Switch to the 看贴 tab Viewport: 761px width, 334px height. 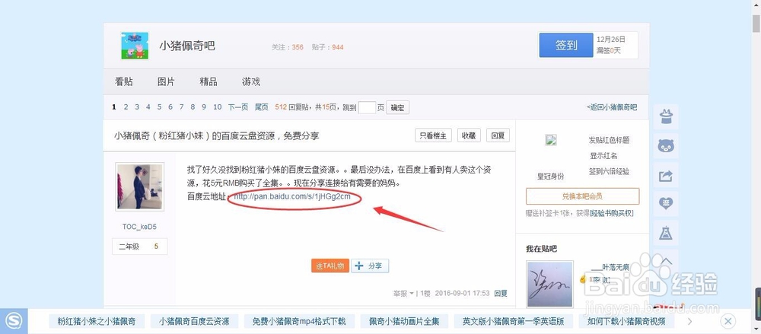tap(124, 81)
